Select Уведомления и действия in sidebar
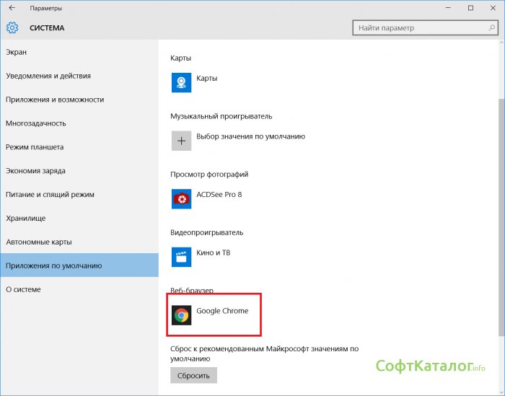Screen dimensions: 505x396 tap(48, 76)
